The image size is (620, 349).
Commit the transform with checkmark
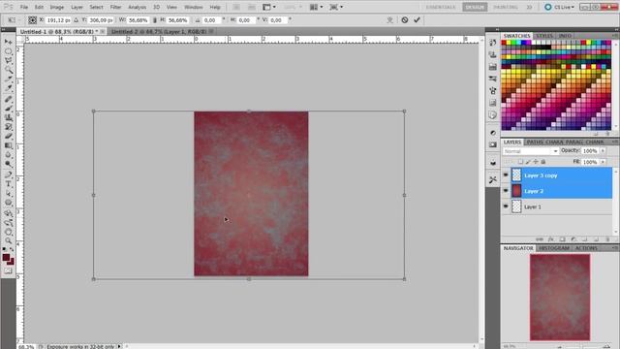(x=417, y=19)
